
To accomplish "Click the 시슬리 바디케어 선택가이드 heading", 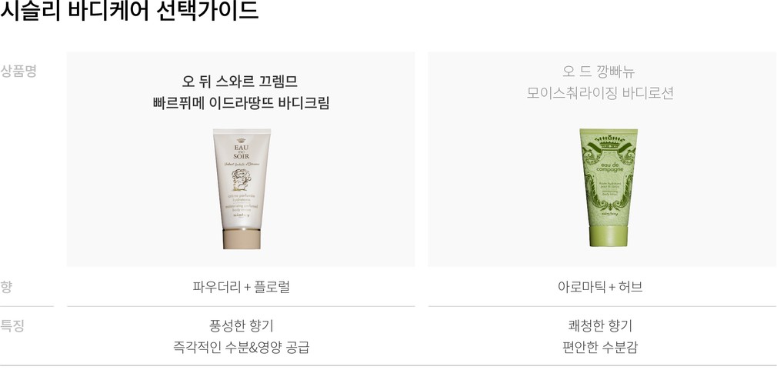I will [129, 10].
